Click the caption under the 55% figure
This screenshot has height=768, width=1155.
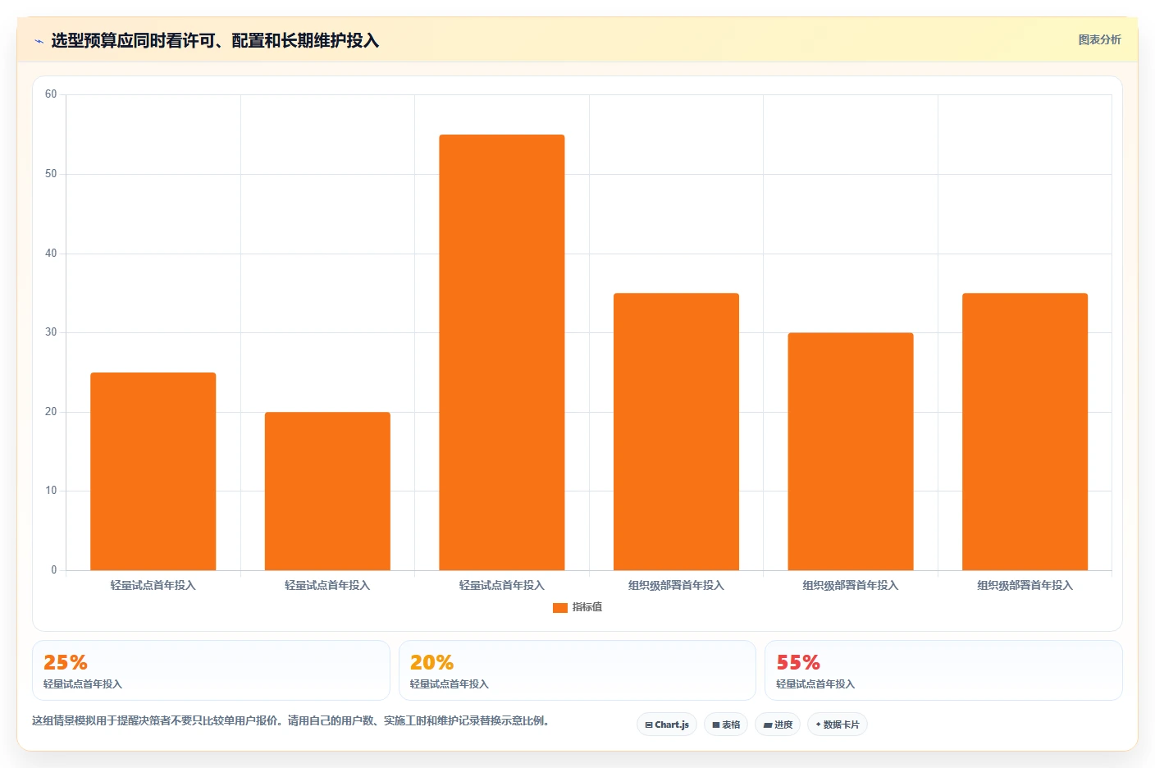[x=815, y=684]
